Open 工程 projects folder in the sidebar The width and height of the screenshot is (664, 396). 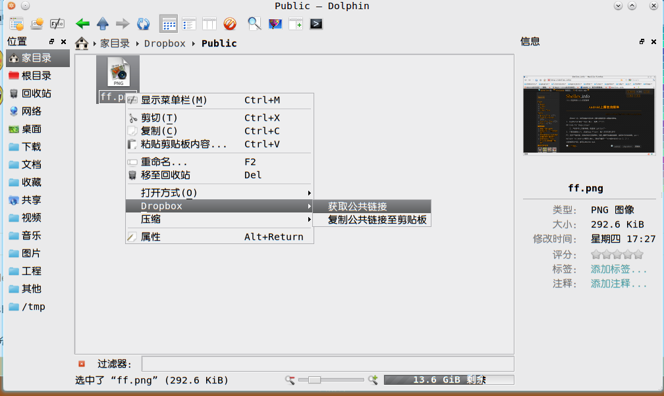pyautogui.click(x=38, y=271)
